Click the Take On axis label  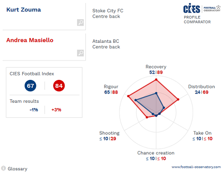[202, 133]
